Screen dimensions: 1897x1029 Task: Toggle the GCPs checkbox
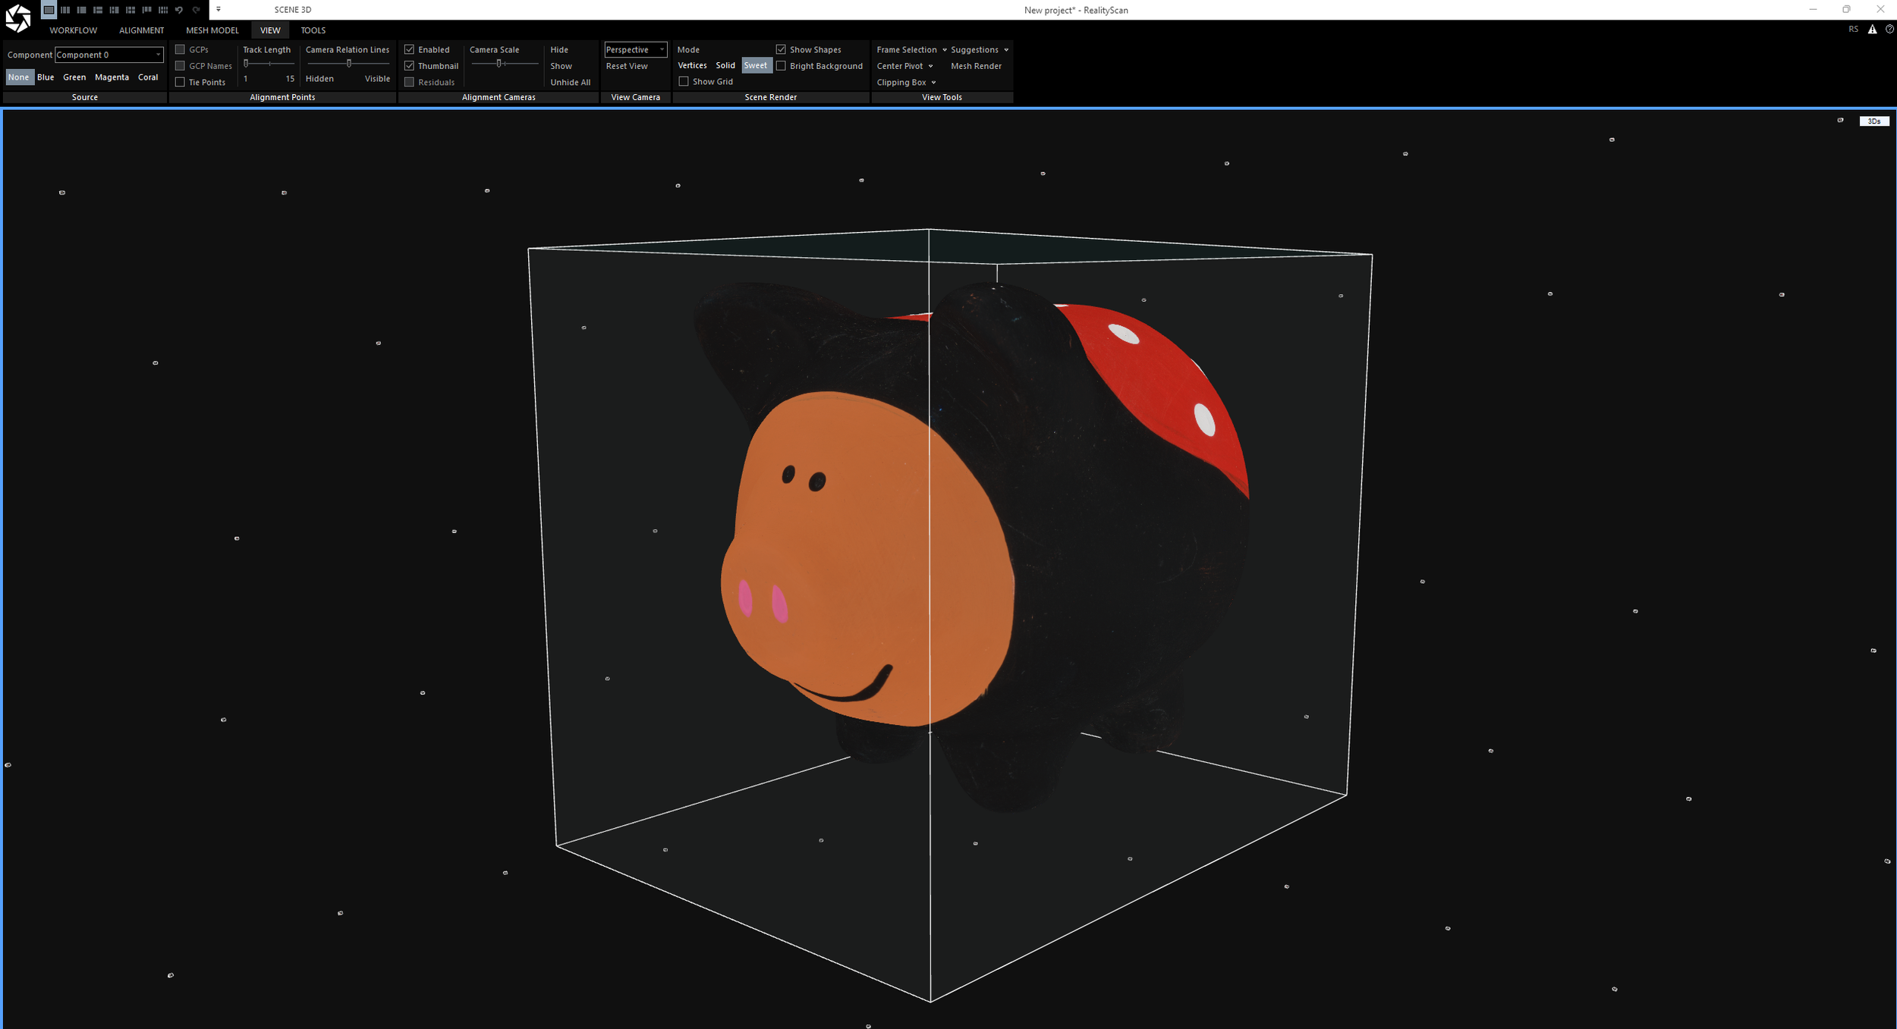[x=181, y=49]
